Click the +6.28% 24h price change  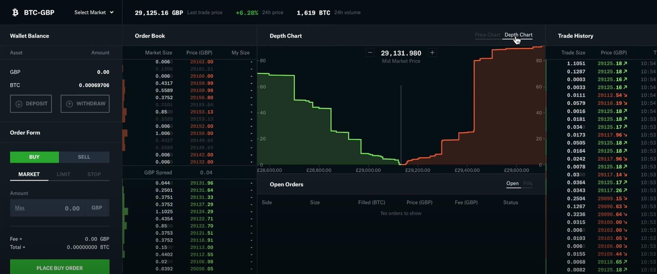click(x=247, y=13)
